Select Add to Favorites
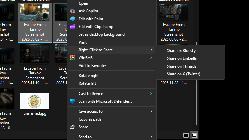This screenshot has height=140, width=249. click(x=112, y=66)
